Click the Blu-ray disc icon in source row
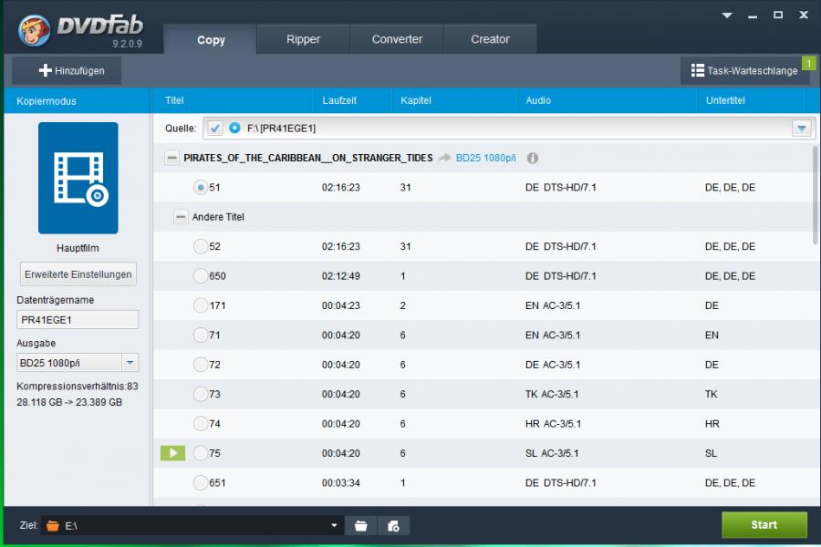821x547 pixels. [x=234, y=129]
